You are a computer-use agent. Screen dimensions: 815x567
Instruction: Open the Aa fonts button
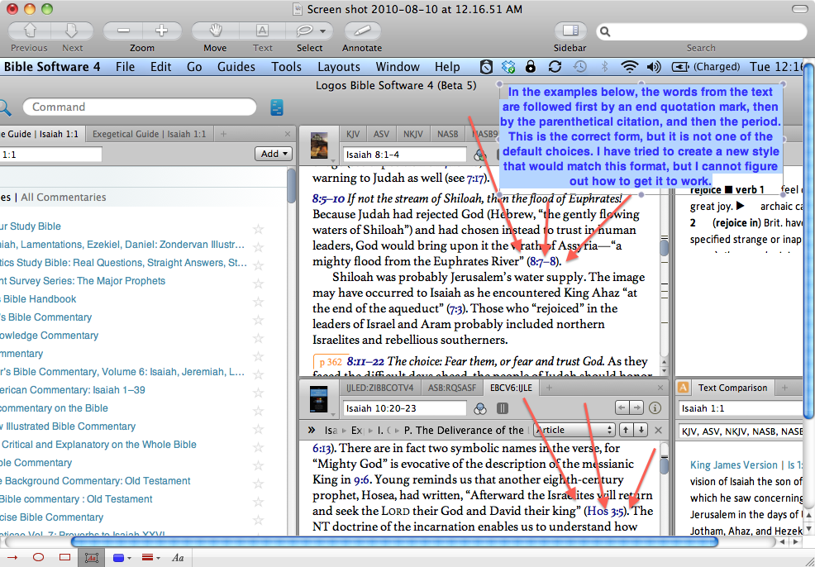pos(178,558)
